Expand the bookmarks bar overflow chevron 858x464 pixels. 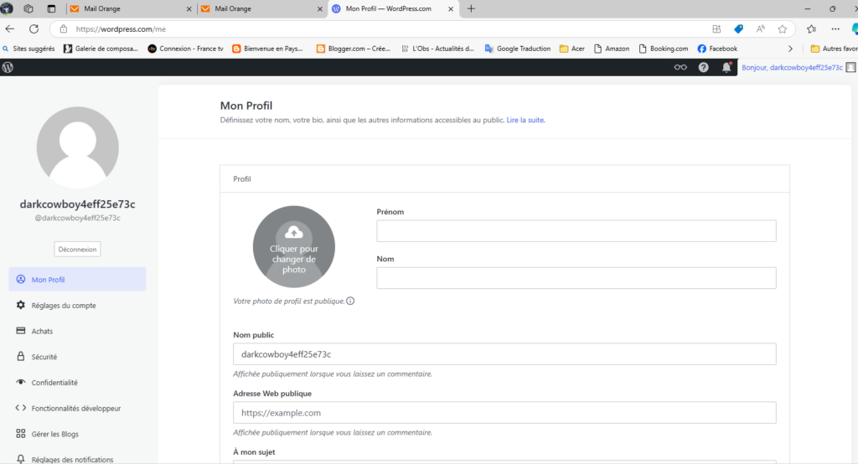point(790,49)
